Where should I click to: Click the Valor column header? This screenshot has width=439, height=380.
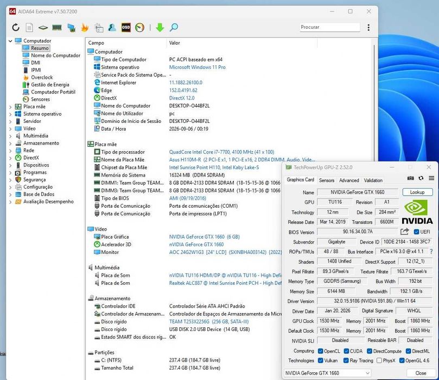click(x=242, y=43)
